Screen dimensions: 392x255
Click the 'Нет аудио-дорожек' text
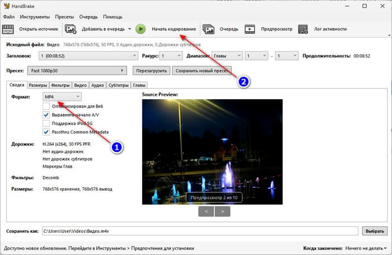click(63, 152)
